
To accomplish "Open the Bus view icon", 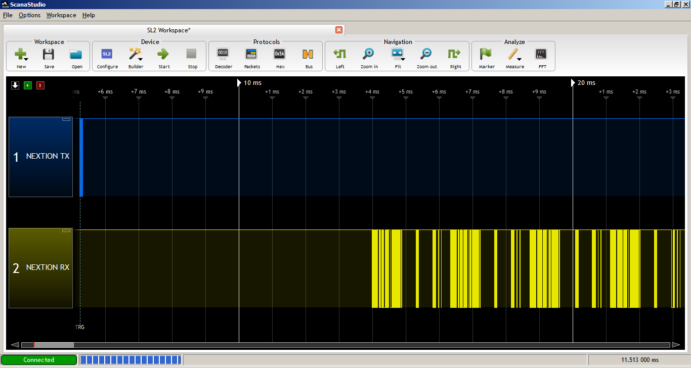I will pyautogui.click(x=309, y=53).
